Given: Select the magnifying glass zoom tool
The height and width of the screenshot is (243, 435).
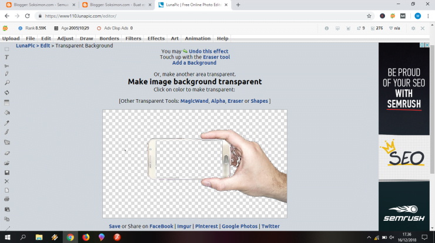Looking at the screenshot, I should tap(7, 83).
